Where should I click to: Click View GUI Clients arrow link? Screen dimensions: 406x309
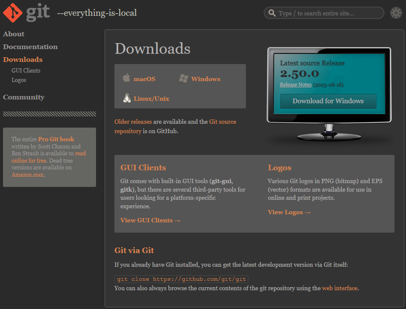(x=150, y=220)
